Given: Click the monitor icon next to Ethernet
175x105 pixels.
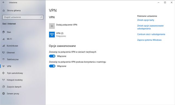Looking at the screenshot, I should point(4,52).
